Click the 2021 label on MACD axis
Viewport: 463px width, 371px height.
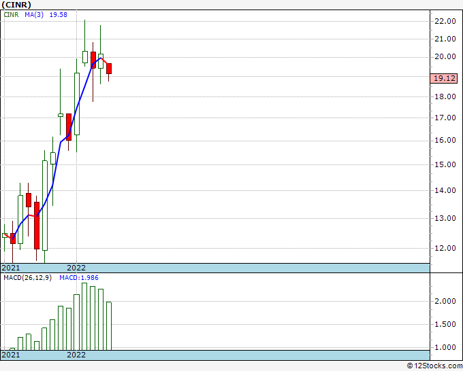click(x=11, y=355)
